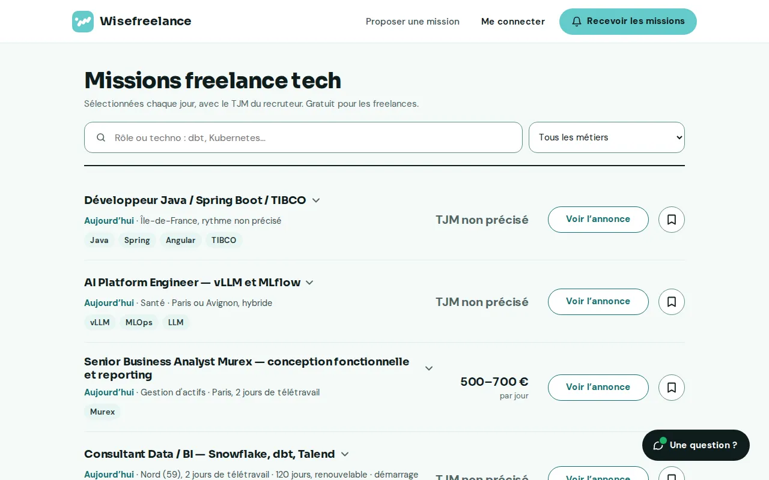View the Développeur Java / Spring Boot announcement
769x480 pixels.
coord(598,220)
